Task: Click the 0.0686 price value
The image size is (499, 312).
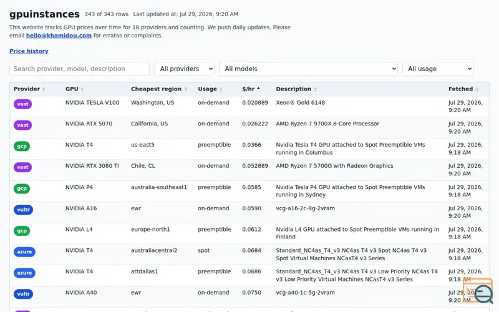Action: point(251,271)
